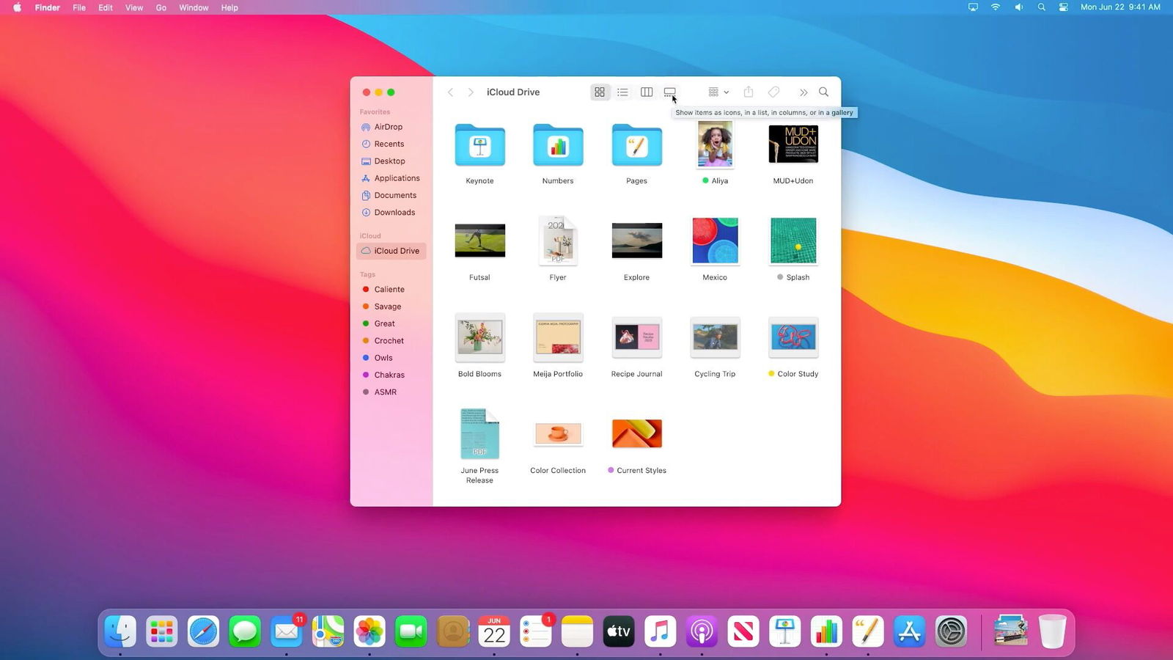The height and width of the screenshot is (660, 1173).
Task: Switch Finder to list view
Action: 622,92
